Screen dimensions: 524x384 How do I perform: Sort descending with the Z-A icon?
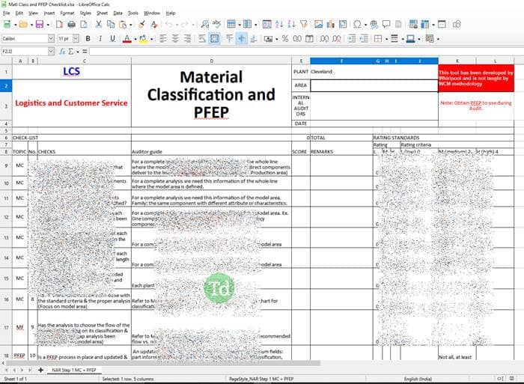tap(291, 24)
